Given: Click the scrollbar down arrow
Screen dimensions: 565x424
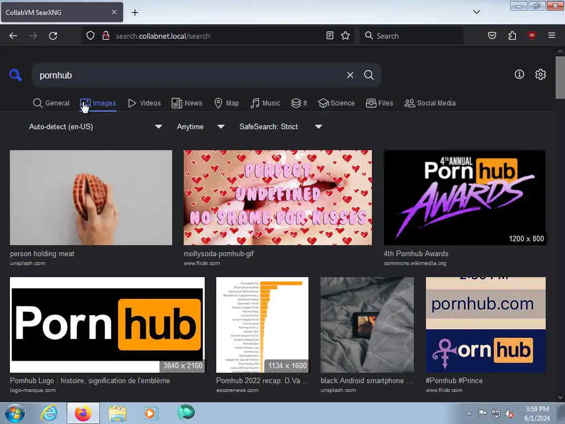Looking at the screenshot, I should [x=560, y=397].
